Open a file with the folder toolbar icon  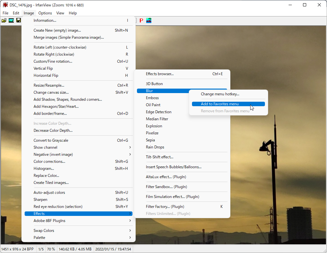[x=4, y=20]
